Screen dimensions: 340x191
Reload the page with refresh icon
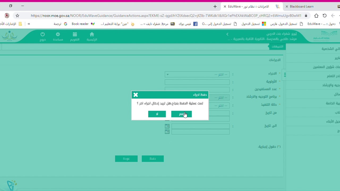click(x=324, y=16)
